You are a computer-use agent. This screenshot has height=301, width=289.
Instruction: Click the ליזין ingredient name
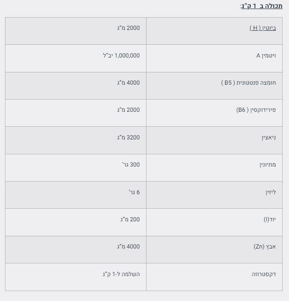pos(270,192)
